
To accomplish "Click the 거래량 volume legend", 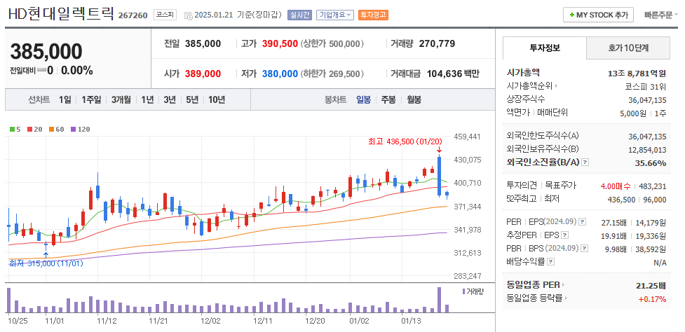I will 473,291.
